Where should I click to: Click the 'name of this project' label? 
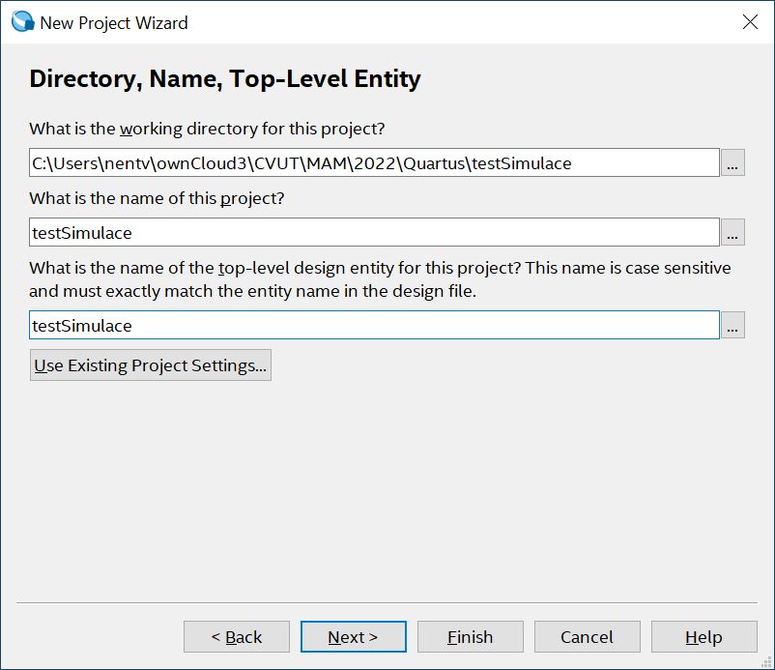tap(157, 198)
